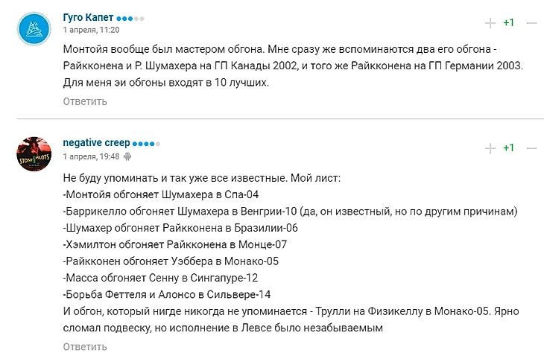Open the timestamp 1 апреля, 19:48

click(x=91, y=156)
